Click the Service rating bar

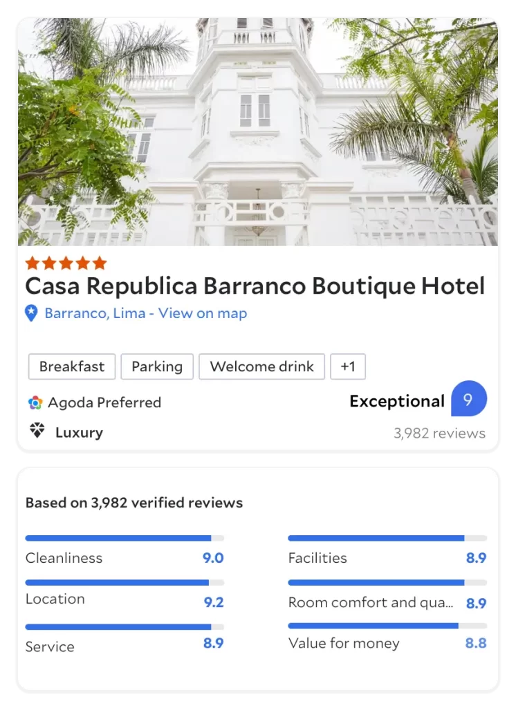125,627
